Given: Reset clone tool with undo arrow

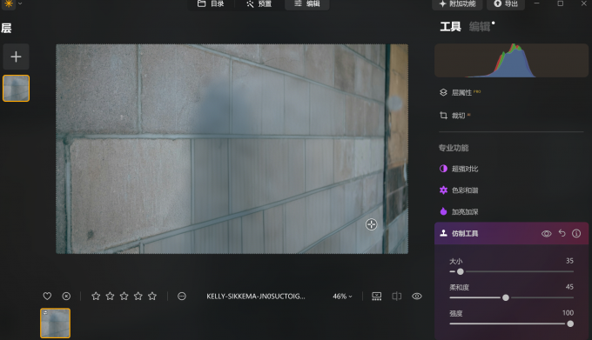Looking at the screenshot, I should [562, 233].
